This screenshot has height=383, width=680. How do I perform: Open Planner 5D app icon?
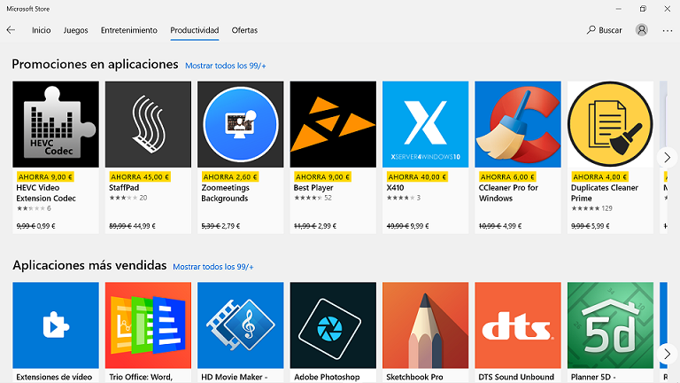[610, 325]
